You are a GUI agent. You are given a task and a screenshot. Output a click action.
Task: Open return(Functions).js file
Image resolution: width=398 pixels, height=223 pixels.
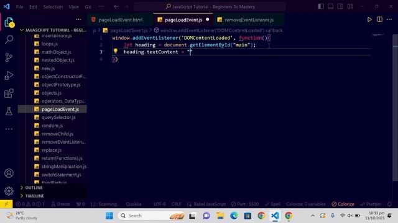coord(62,159)
